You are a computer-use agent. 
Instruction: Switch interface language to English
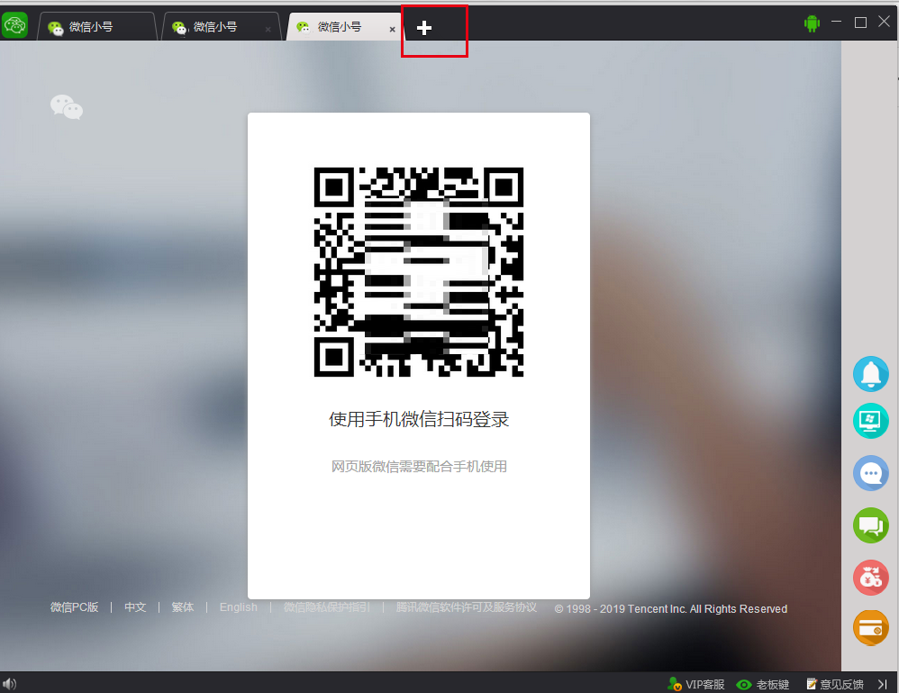pos(238,607)
